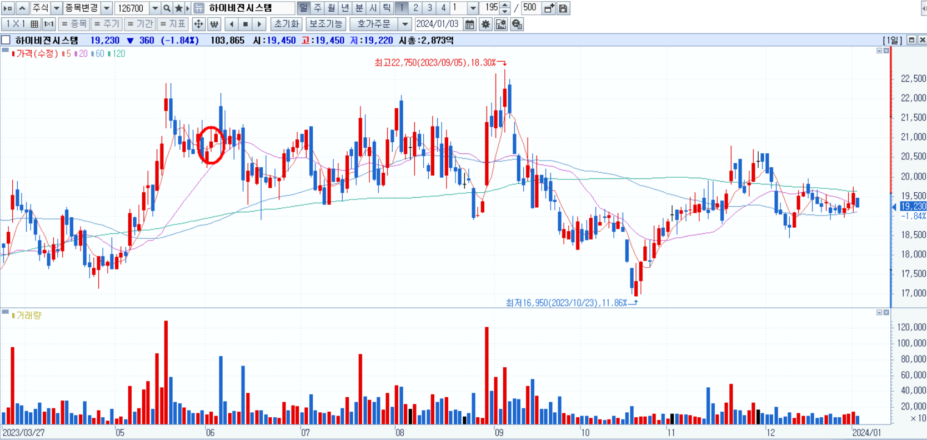Click the small right arrow beside the star

click(188, 8)
